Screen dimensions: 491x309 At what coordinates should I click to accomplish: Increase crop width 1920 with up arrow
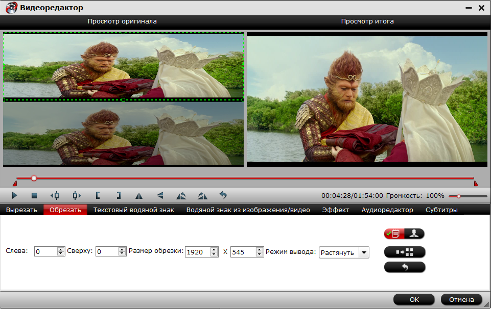pyautogui.click(x=214, y=250)
